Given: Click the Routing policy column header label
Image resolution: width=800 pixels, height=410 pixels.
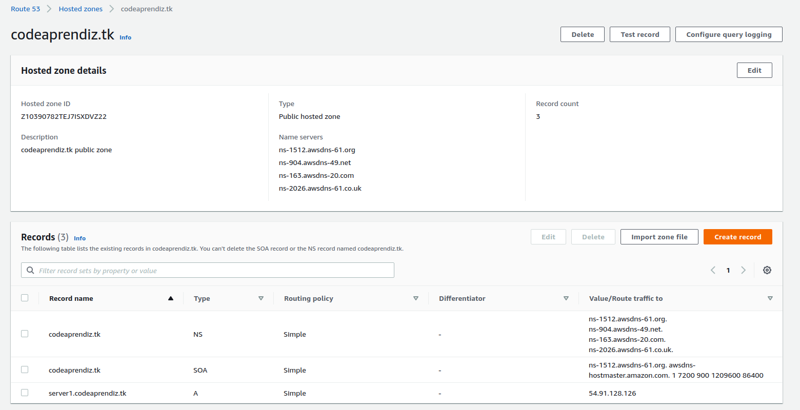Looking at the screenshot, I should [x=309, y=298].
